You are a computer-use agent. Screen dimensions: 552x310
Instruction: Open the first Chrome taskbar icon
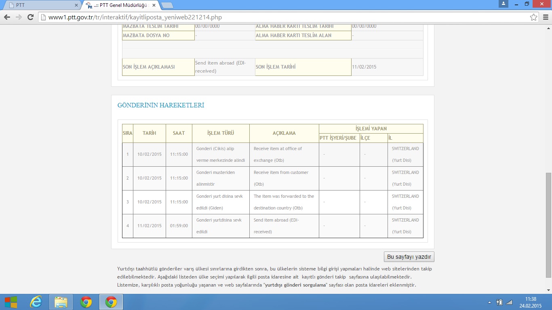[86, 302]
